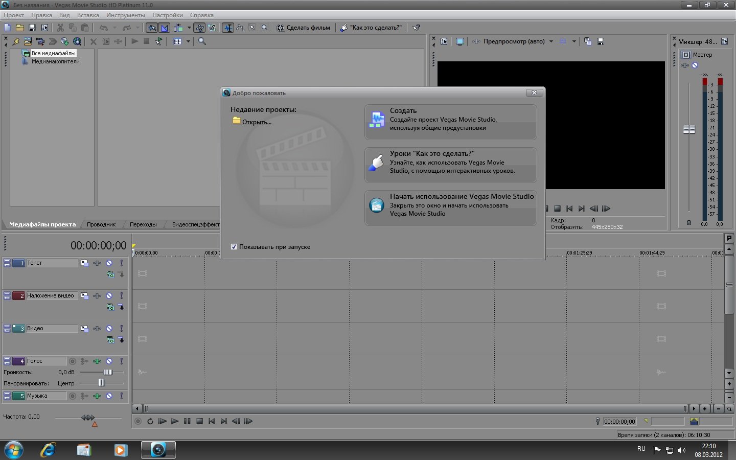Mute the Текст track

pyautogui.click(x=109, y=263)
